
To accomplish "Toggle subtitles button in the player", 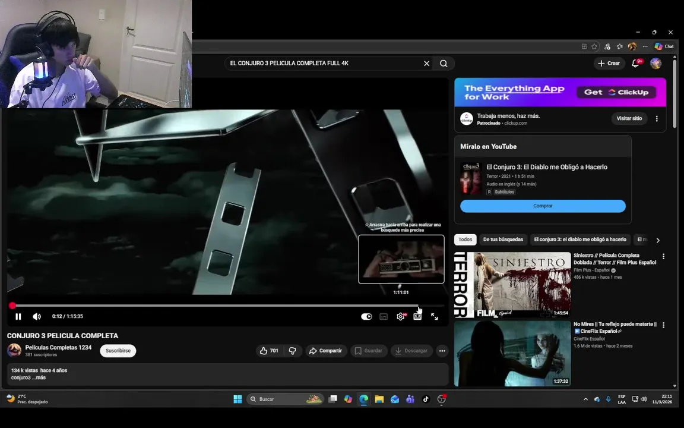I will pyautogui.click(x=384, y=317).
